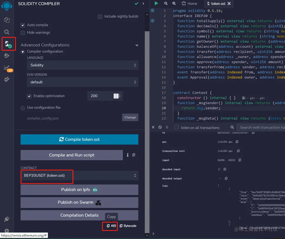Click Compile and Run script button
285x239 pixels.
tap(72, 155)
